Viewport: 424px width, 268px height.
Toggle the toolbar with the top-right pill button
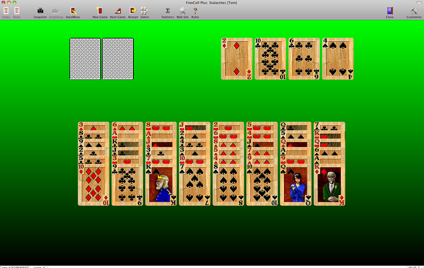click(419, 3)
